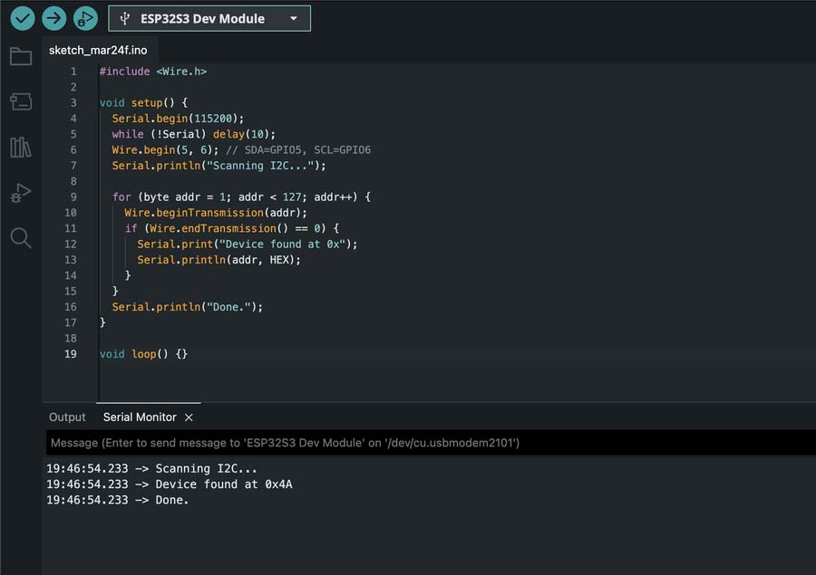Open the Library Manager sidebar icon

click(21, 147)
